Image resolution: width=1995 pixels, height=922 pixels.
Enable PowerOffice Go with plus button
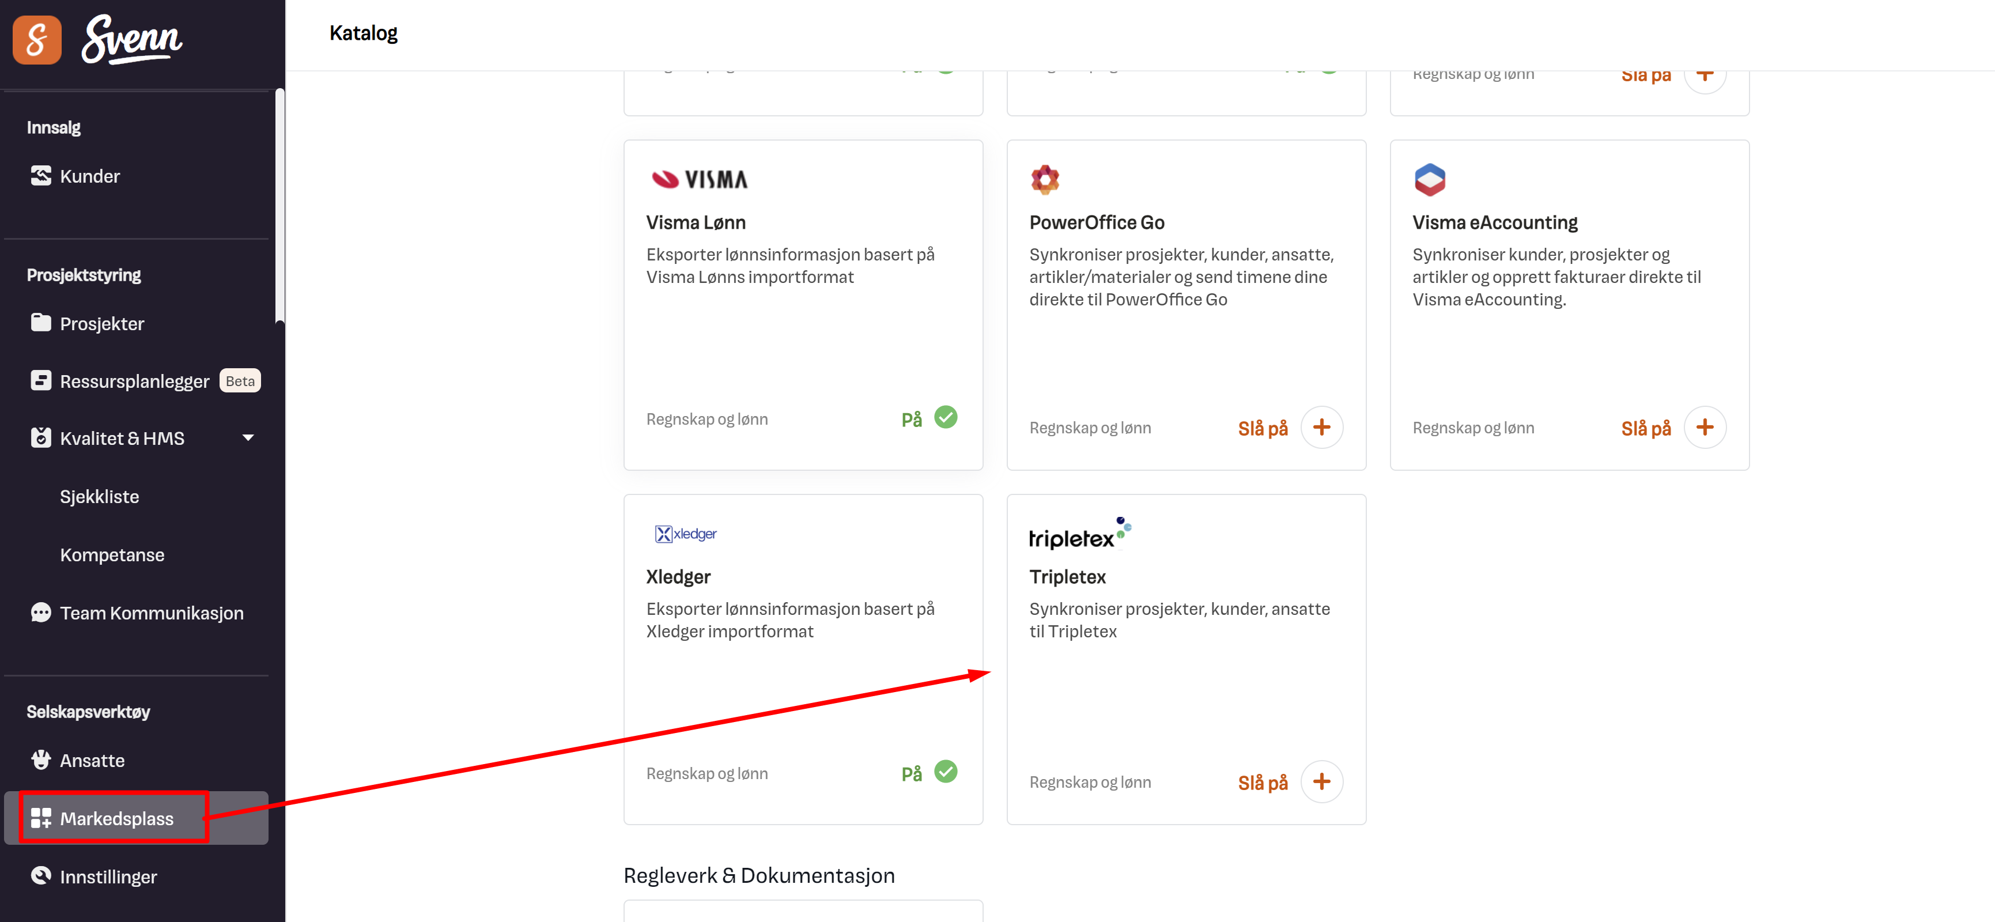click(x=1321, y=428)
